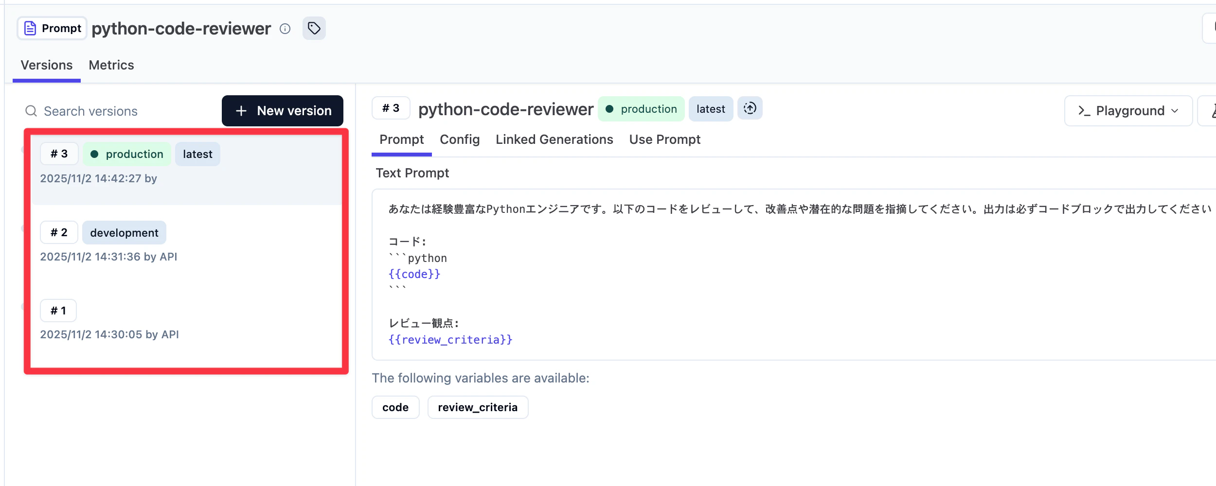Click the python-code-reviewer name in the detail header
The image size is (1216, 486).
coord(506,109)
